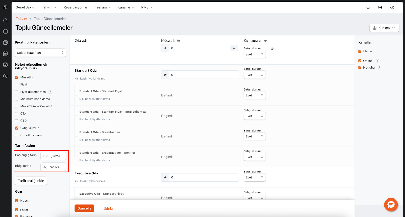Open Satışı durdur dropdown for Standart Oda

(x=254, y=75)
